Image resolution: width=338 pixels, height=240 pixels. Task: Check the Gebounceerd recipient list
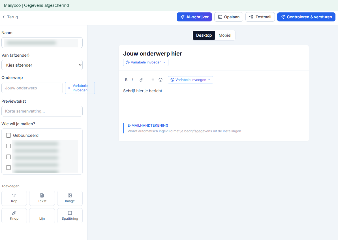8,135
